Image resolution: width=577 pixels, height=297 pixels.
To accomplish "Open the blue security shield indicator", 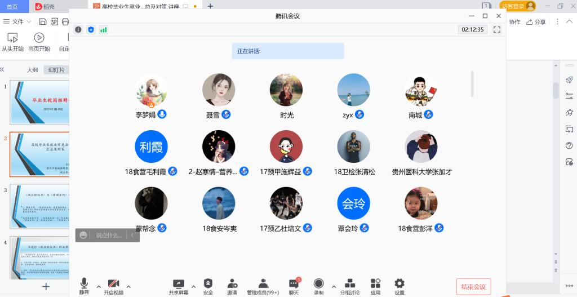I will 91,30.
